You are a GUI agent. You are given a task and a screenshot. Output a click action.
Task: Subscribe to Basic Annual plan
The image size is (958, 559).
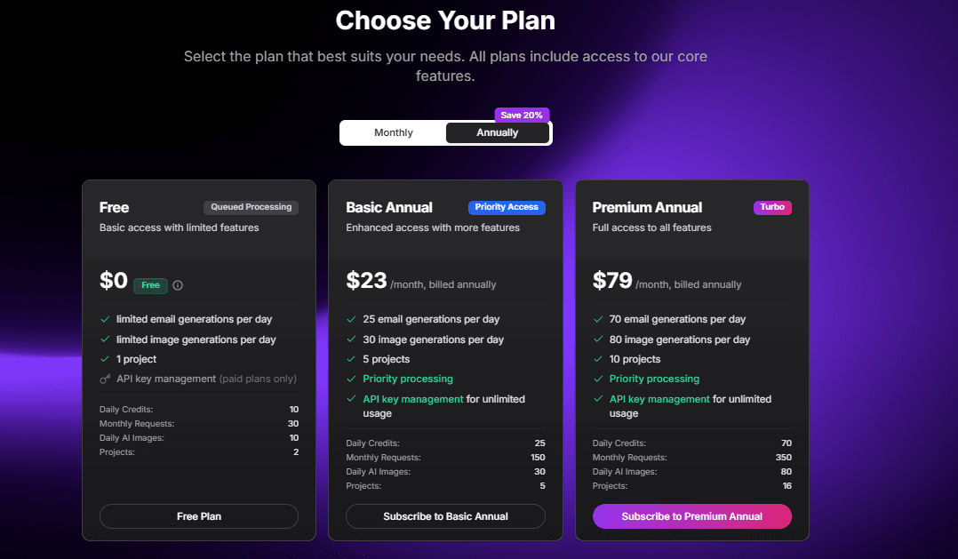pos(445,516)
